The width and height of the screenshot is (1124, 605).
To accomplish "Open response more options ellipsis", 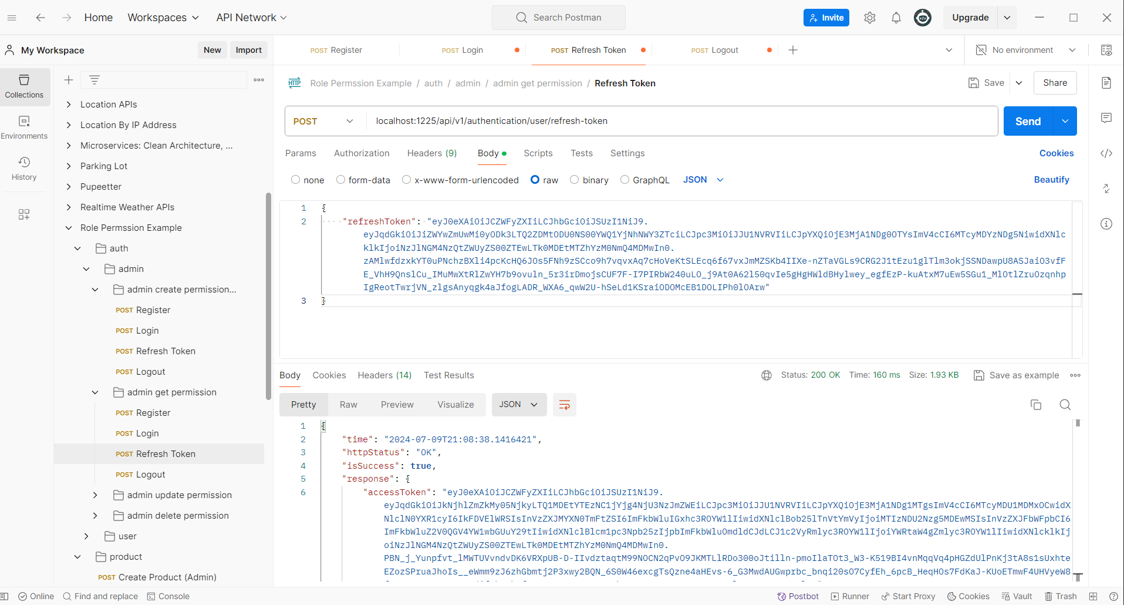I will (1075, 375).
